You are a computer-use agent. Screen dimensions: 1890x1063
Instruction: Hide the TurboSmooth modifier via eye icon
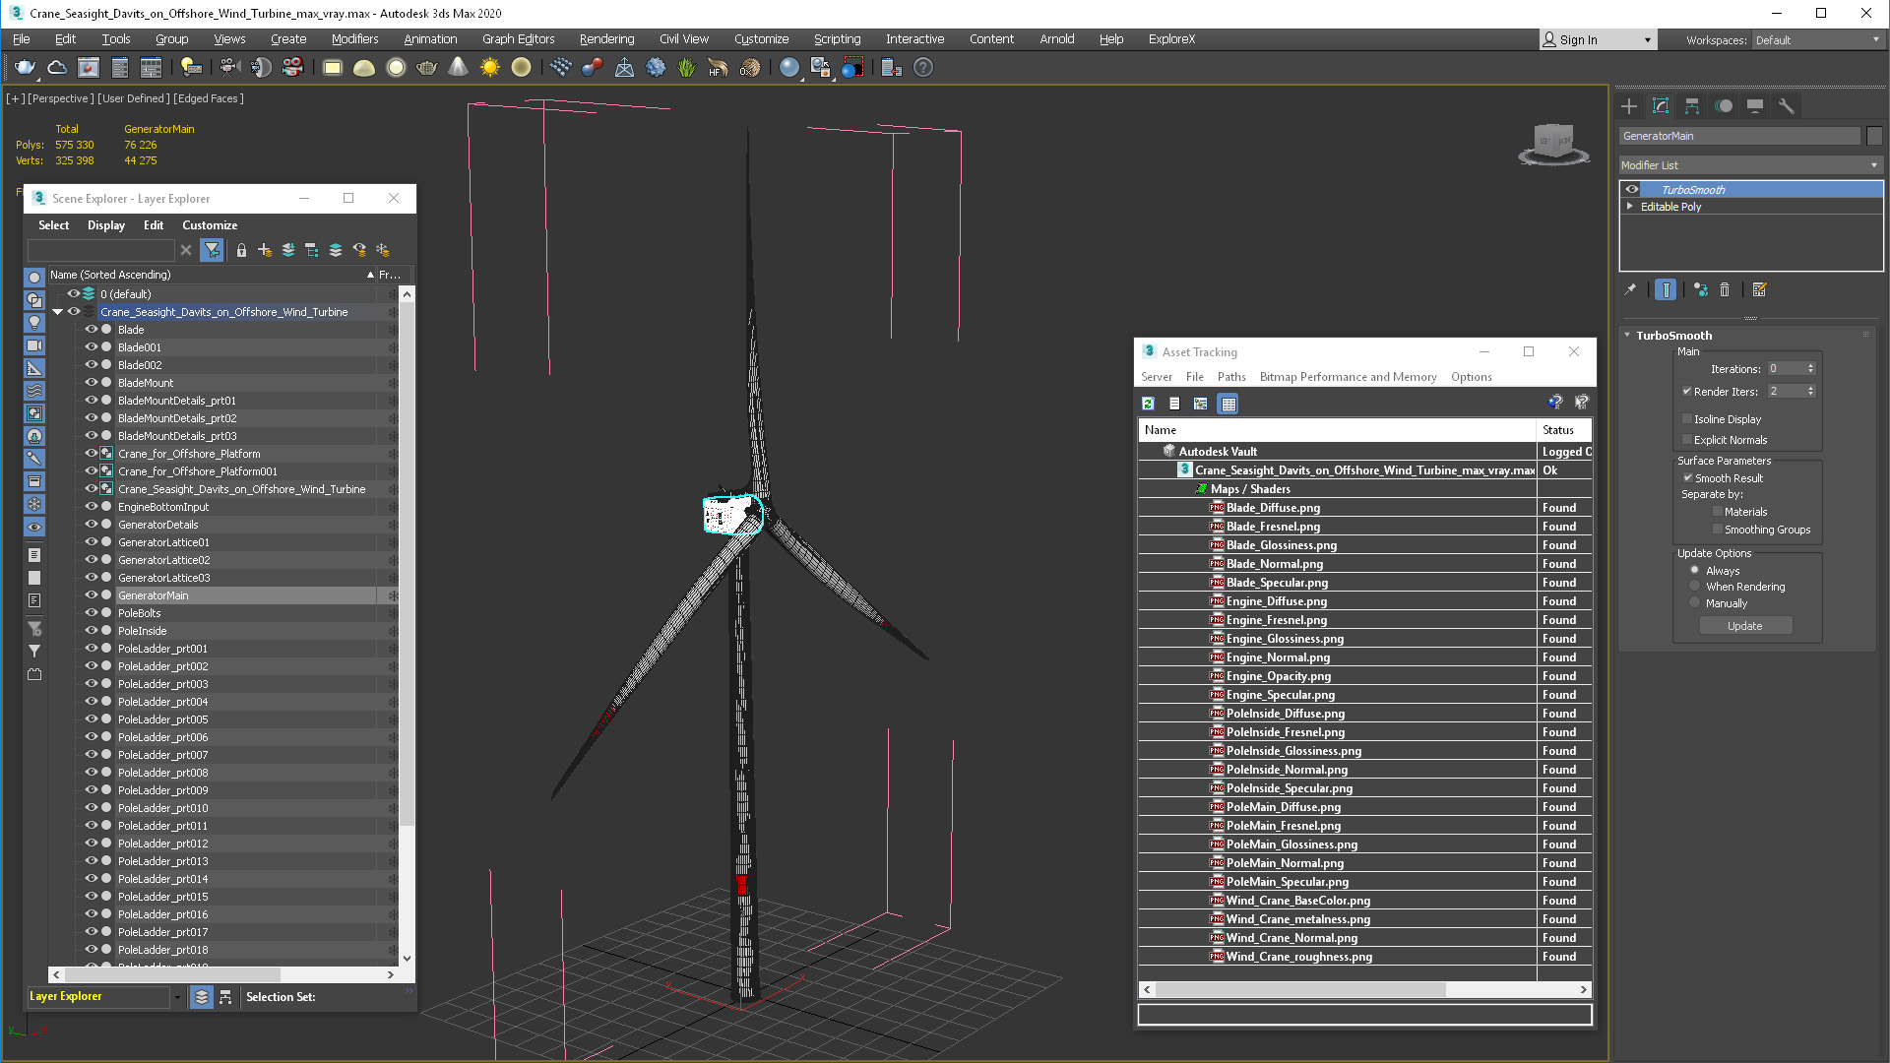pyautogui.click(x=1632, y=190)
